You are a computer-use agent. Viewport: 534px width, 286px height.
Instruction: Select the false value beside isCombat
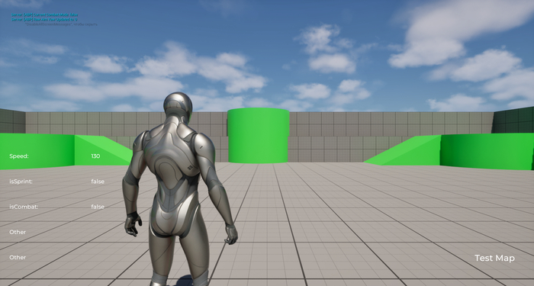(x=98, y=207)
